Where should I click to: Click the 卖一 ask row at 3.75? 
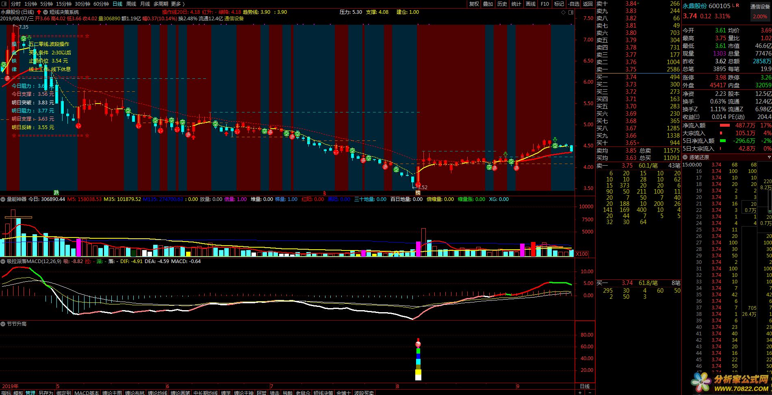(x=638, y=69)
